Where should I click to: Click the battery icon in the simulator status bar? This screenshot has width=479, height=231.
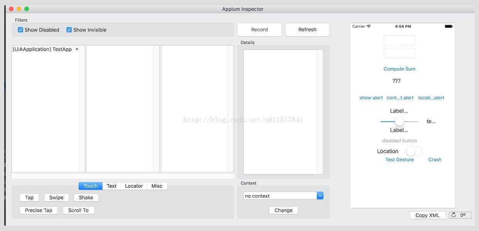(449, 26)
